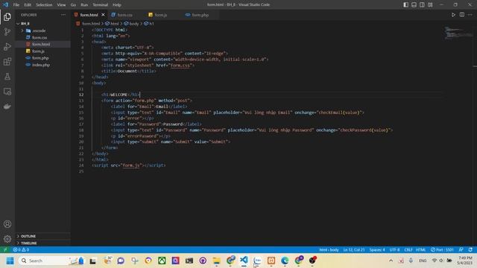This screenshot has width=477, height=268.
Task: Open form.css in the explorer tree
Action: (40, 38)
